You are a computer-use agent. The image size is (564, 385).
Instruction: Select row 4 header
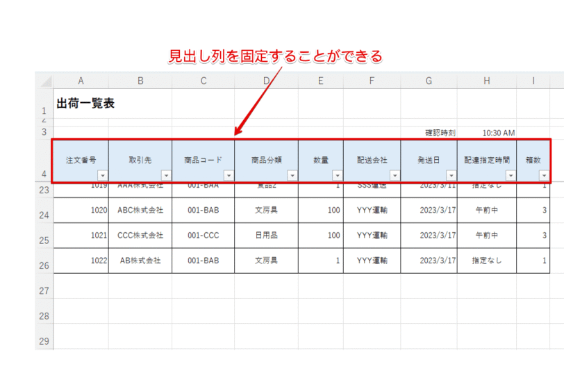44,161
